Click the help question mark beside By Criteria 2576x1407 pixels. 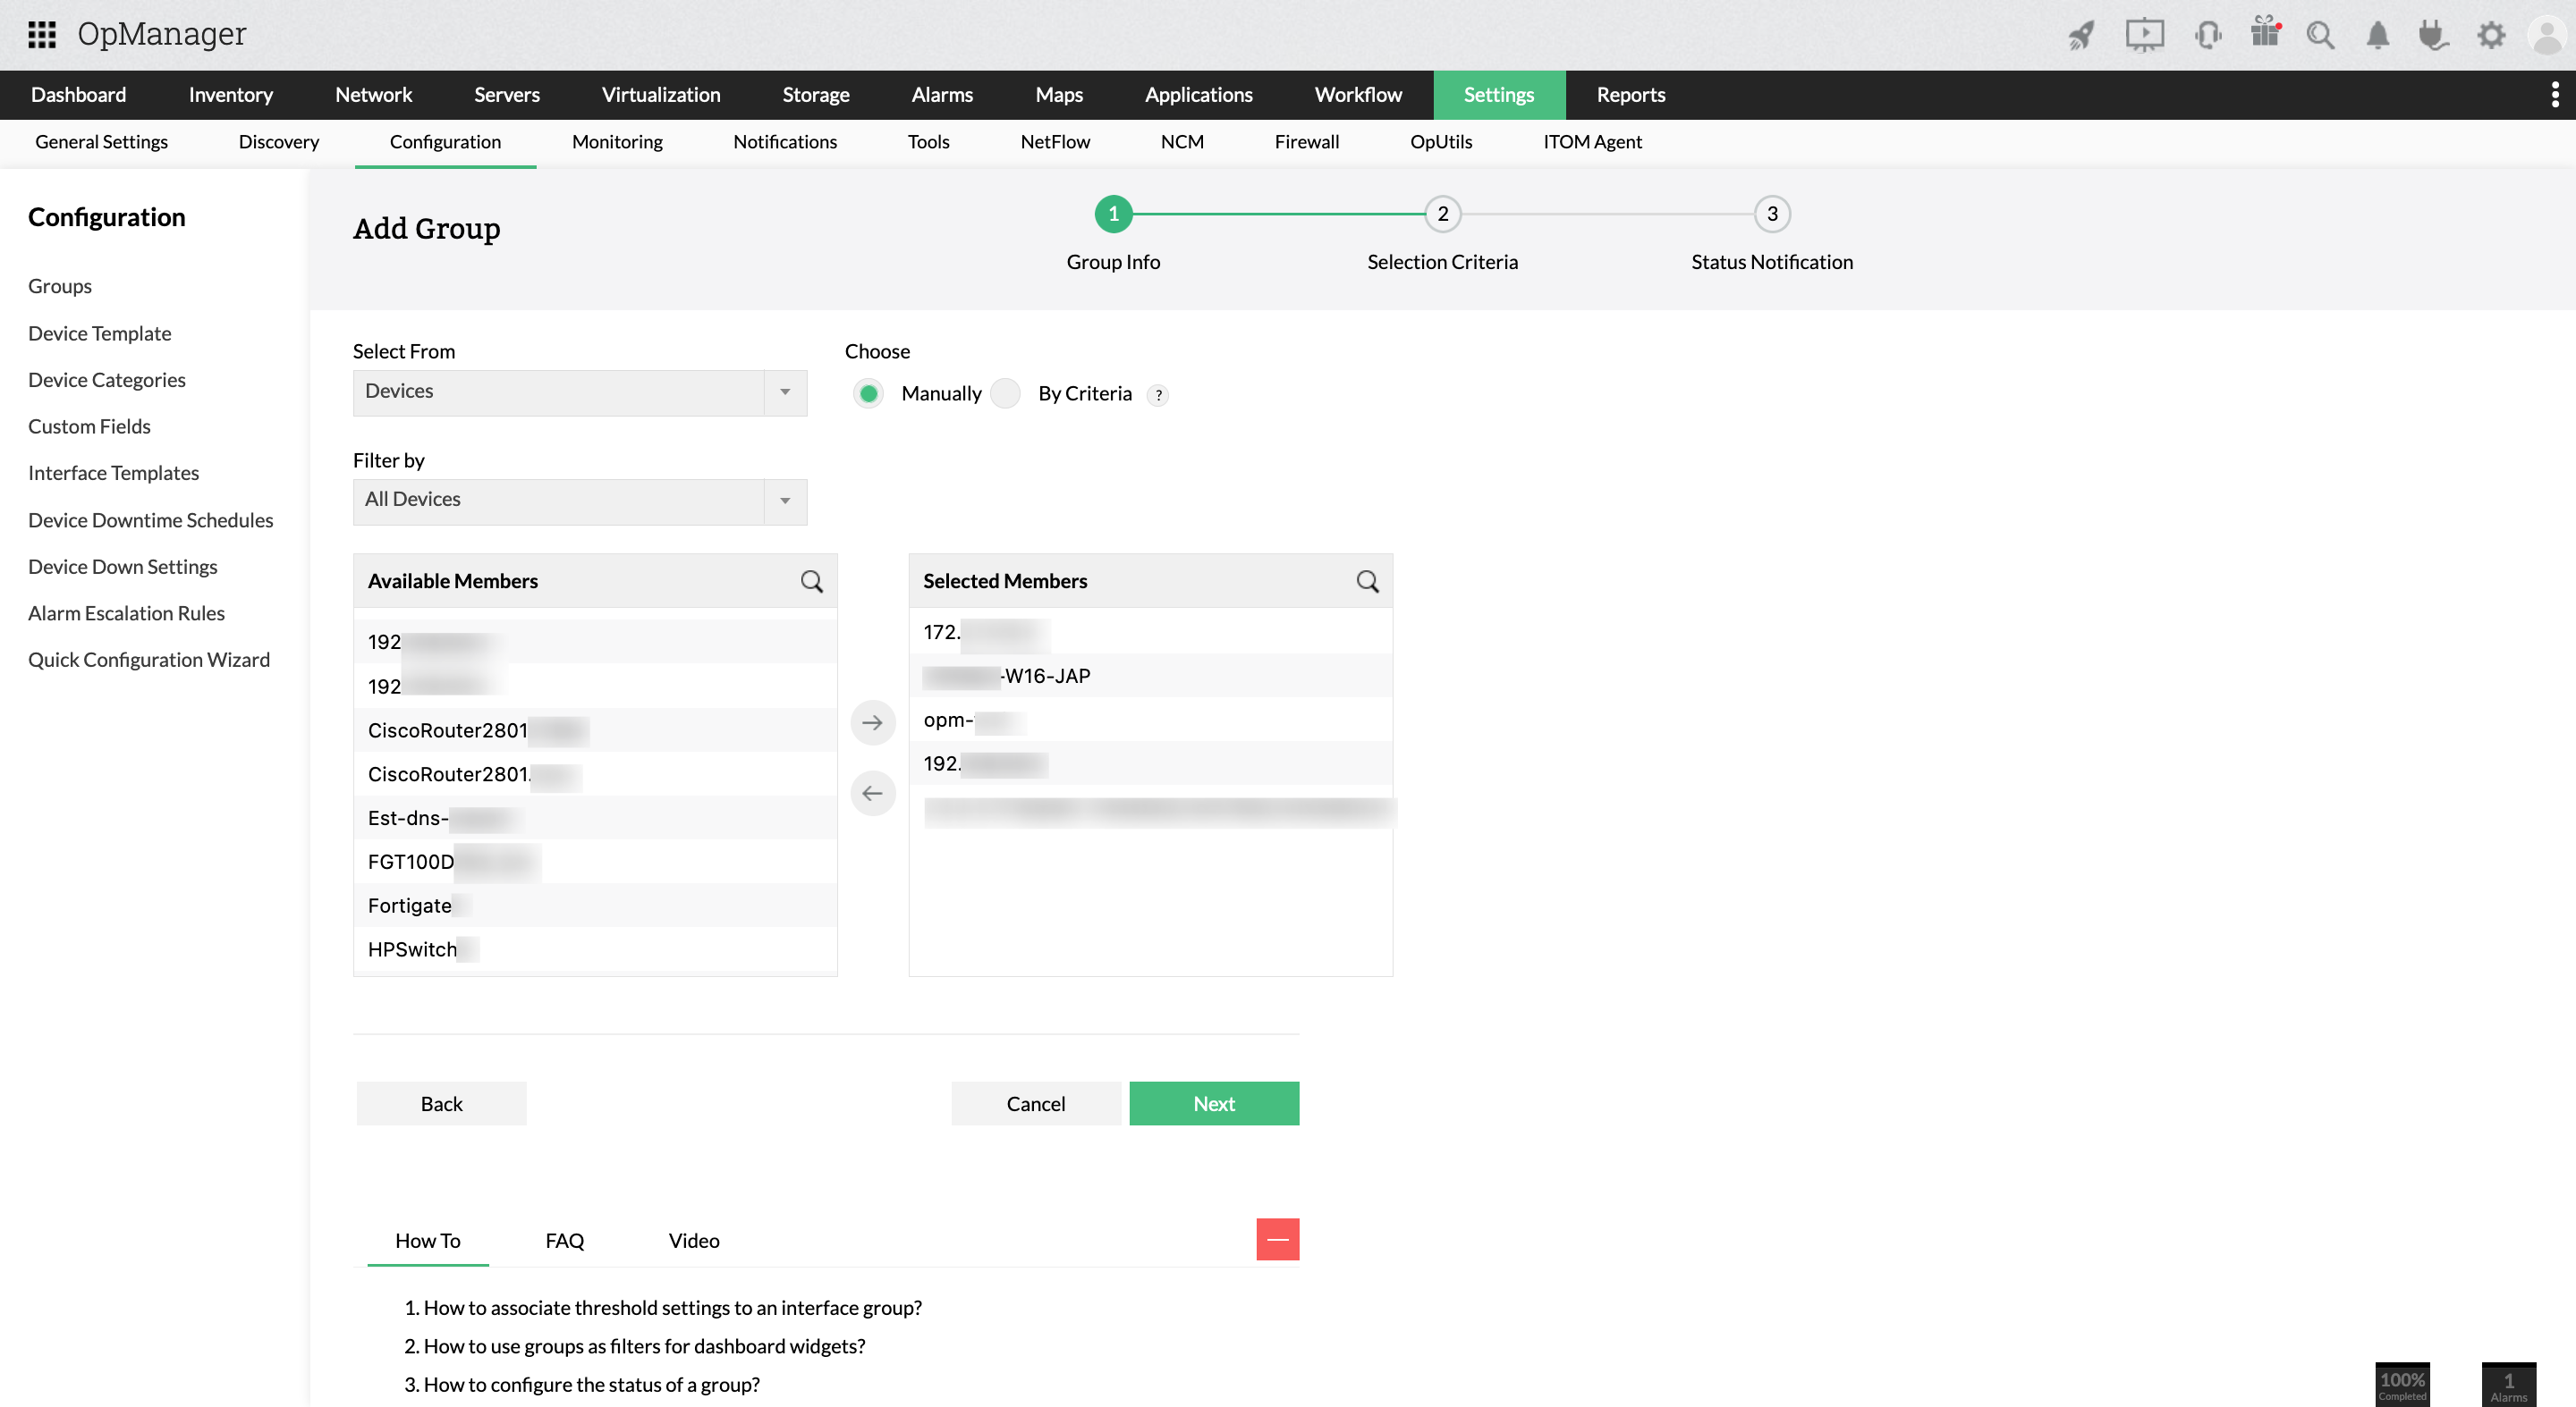click(x=1158, y=396)
